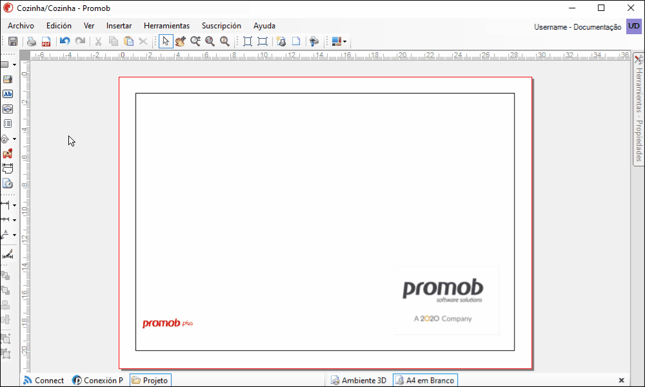This screenshot has width=645, height=387.
Task: Select the continuous dimension tool
Action: 5,219
